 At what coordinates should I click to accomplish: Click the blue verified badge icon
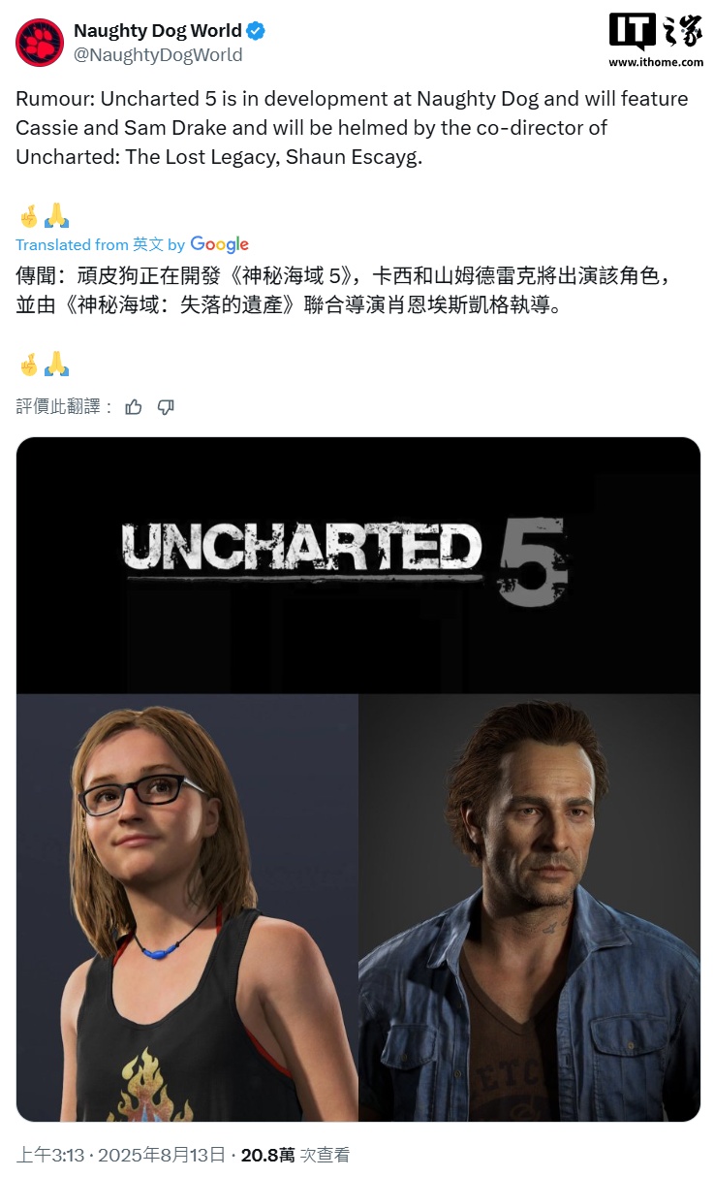[x=256, y=31]
